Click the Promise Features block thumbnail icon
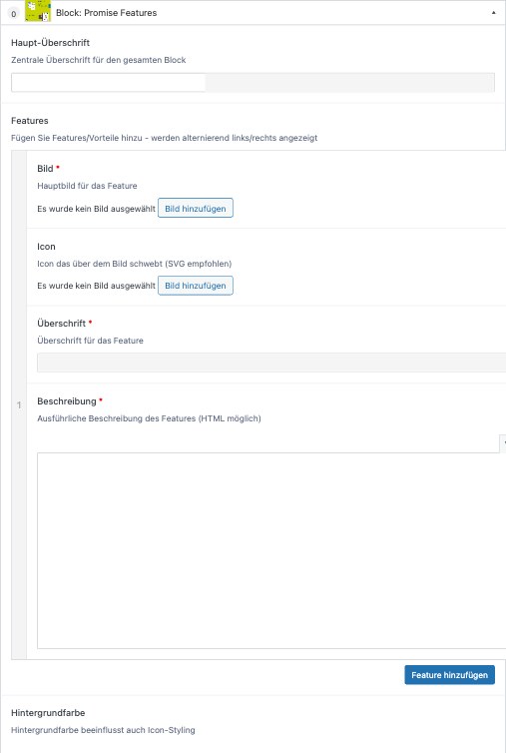The width and height of the screenshot is (506, 753). (x=38, y=12)
